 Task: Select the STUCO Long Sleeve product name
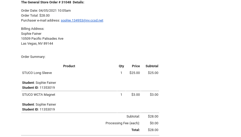point(37,73)
